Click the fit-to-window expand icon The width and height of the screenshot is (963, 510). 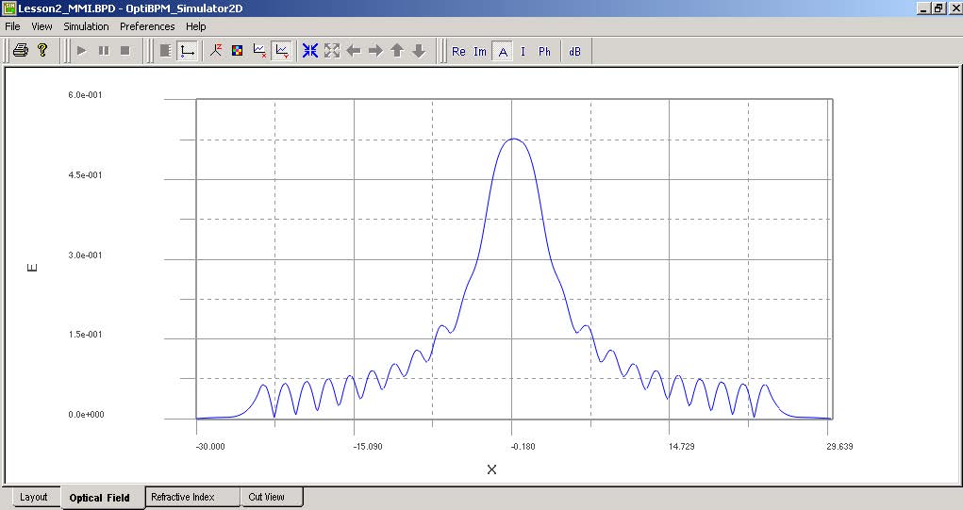pyautogui.click(x=332, y=51)
